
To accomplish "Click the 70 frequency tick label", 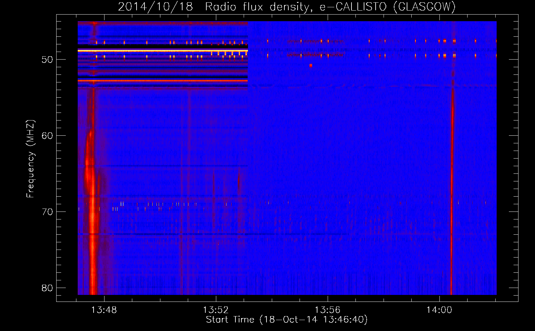I will [x=47, y=212].
